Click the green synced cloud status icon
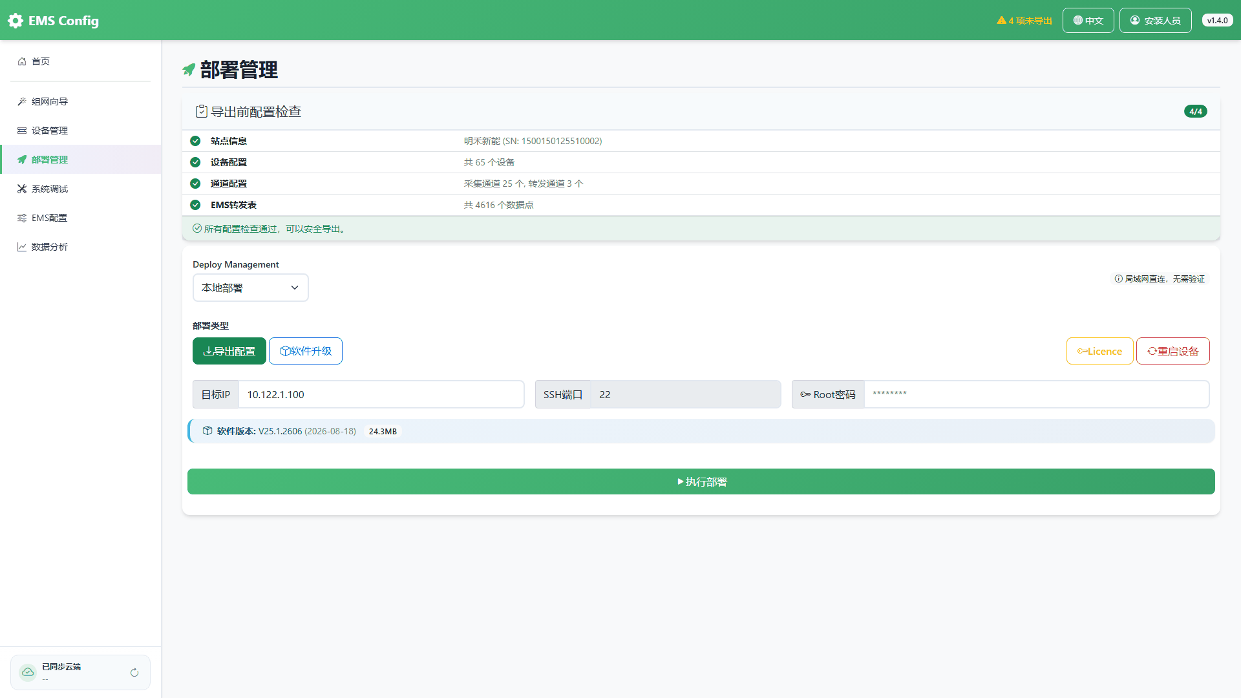The image size is (1241, 698). pyautogui.click(x=28, y=672)
